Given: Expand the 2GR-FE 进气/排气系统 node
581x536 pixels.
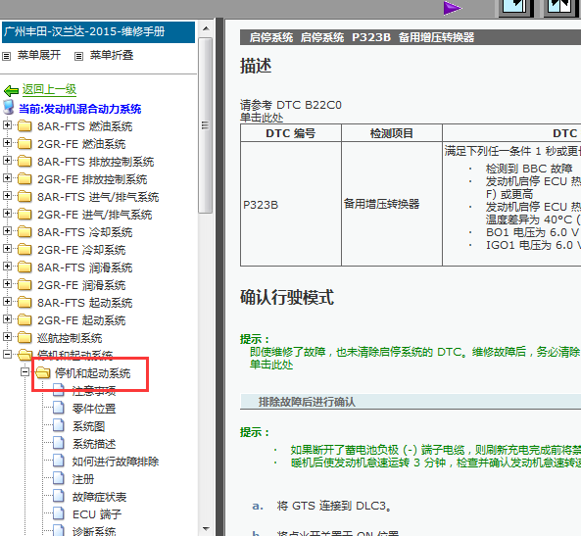Looking at the screenshot, I should [x=7, y=214].
